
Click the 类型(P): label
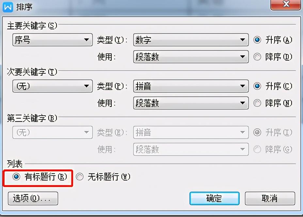[112, 86]
